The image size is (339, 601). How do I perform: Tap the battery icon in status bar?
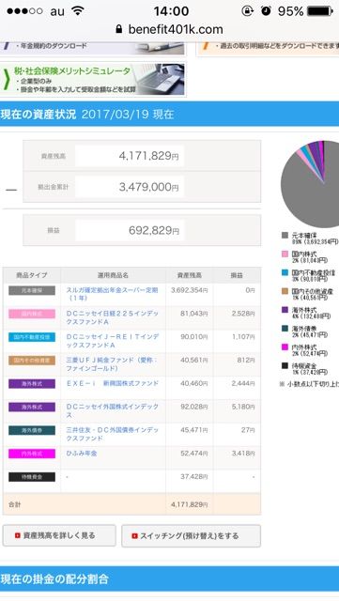coord(320,10)
